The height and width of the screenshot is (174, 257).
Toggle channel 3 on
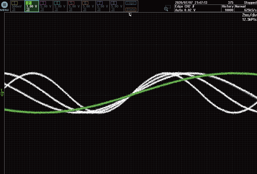(x=46, y=6)
